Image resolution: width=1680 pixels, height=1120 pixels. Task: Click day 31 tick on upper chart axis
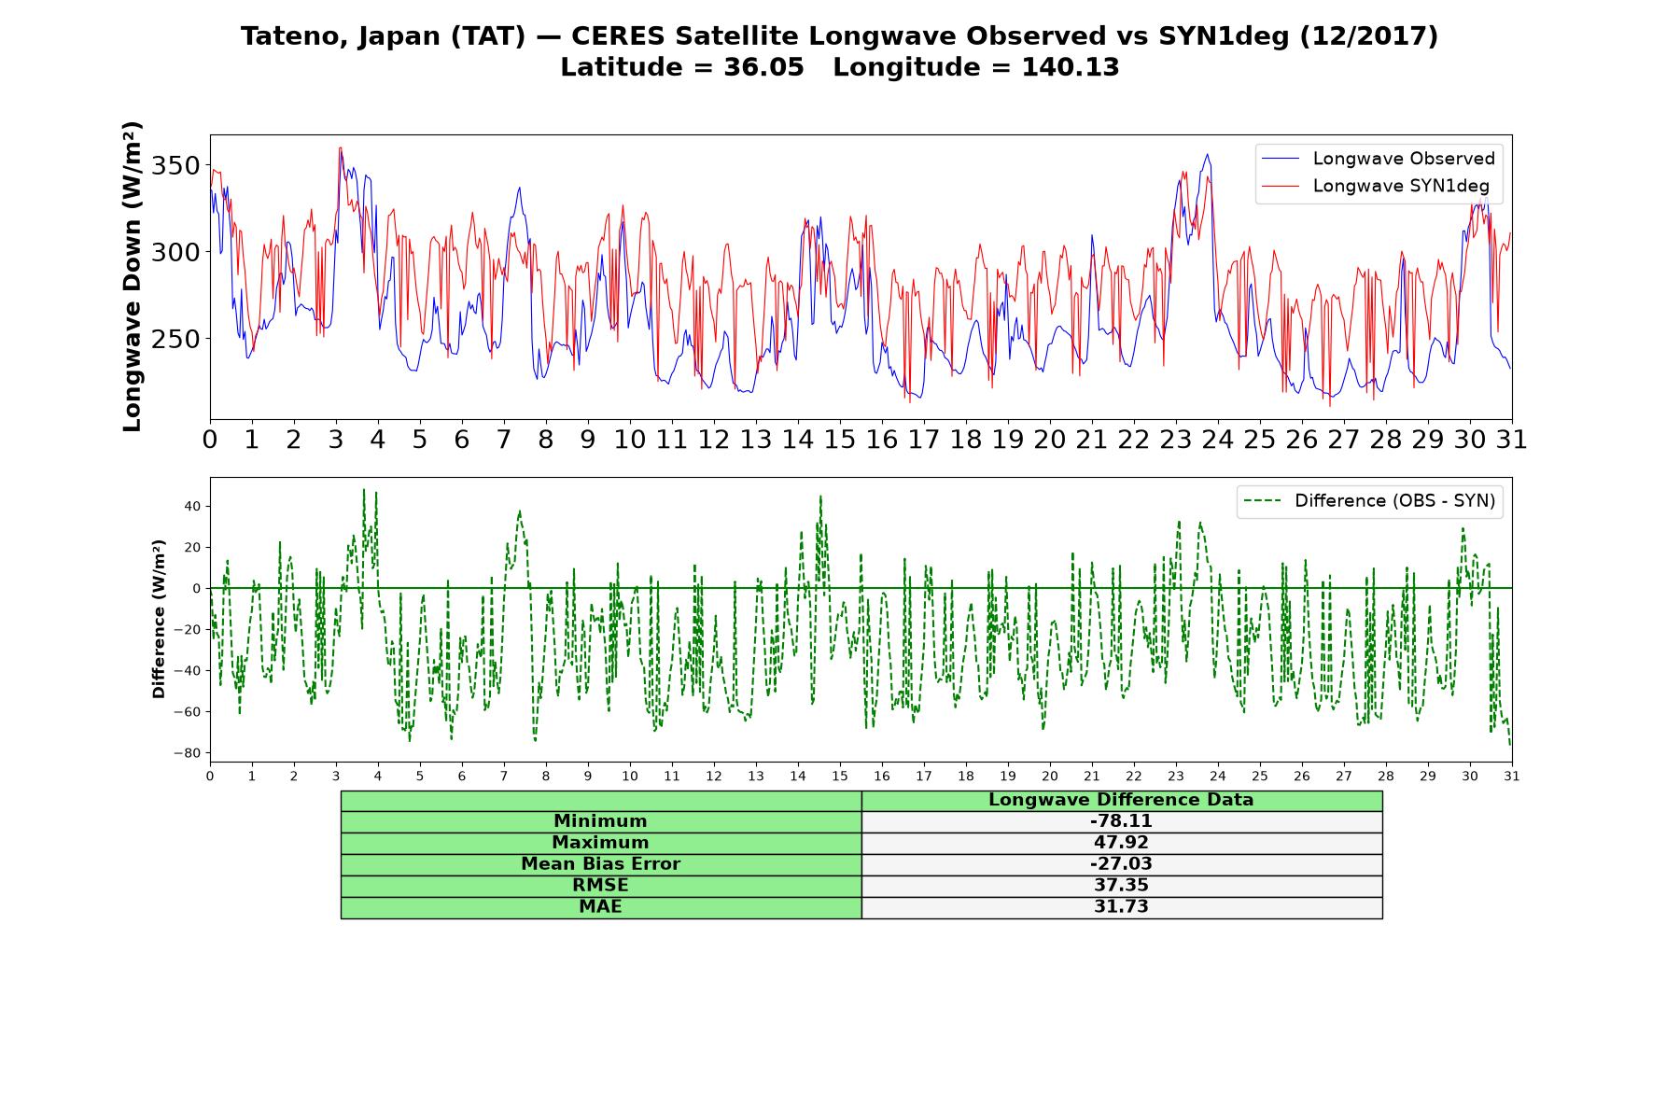[1511, 439]
